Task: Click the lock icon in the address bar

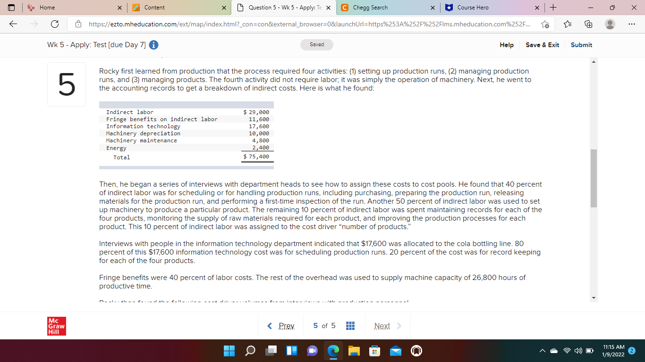Action: pos(79,24)
